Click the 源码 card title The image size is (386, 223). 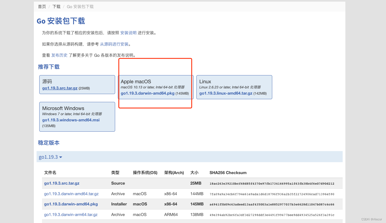tap(47, 82)
